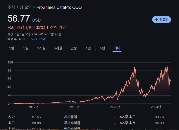179x130 pixels.
Task: Open the 주식 시장 요약 breadcrumb link
Action: (x=20, y=7)
